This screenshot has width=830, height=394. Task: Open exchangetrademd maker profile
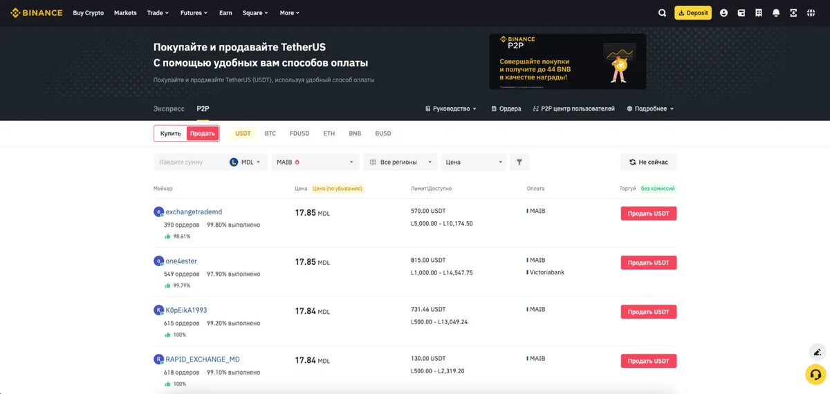[194, 212]
